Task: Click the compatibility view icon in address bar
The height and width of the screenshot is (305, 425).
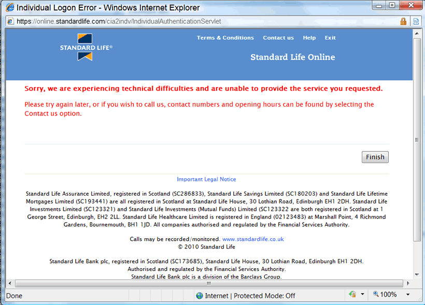Action: coord(416,21)
